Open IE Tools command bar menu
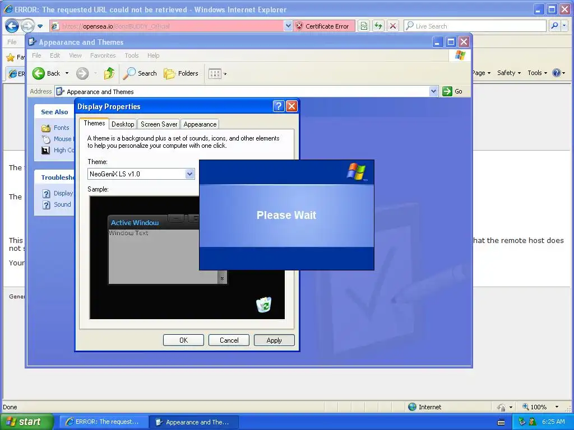Image resolution: width=574 pixels, height=430 pixels. 537,73
